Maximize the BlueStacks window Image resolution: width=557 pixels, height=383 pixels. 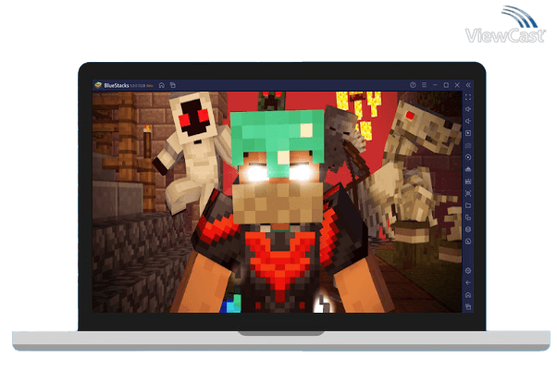(x=446, y=85)
